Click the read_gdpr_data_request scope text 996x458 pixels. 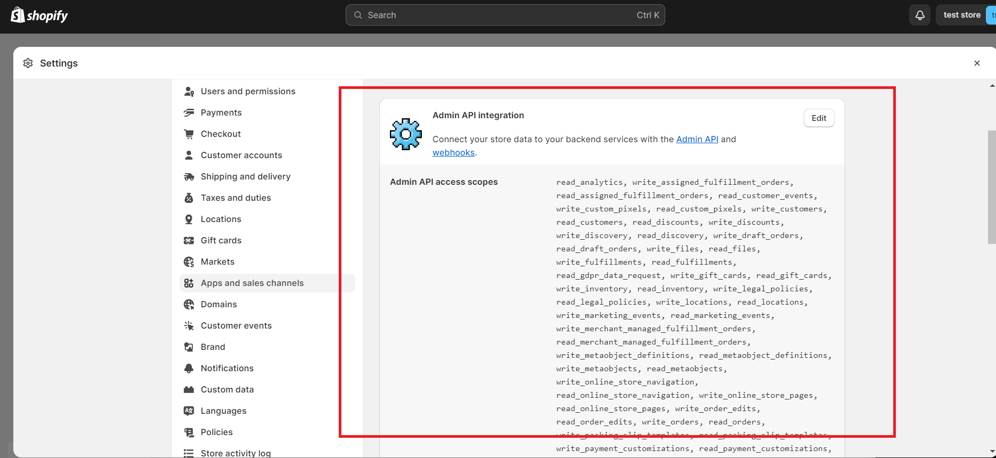point(609,275)
